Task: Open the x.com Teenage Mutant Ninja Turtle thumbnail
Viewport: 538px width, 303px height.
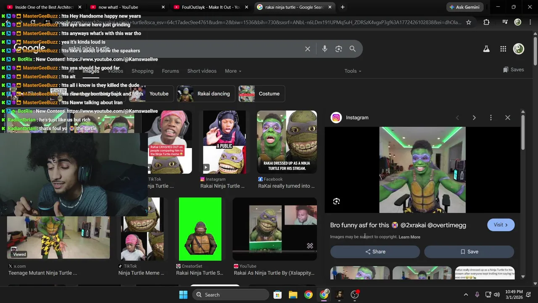Action: (58, 238)
